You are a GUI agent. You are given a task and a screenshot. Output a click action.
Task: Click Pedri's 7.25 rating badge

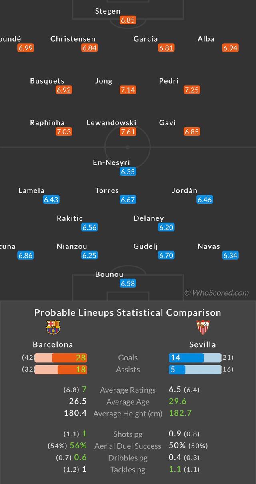pos(192,90)
